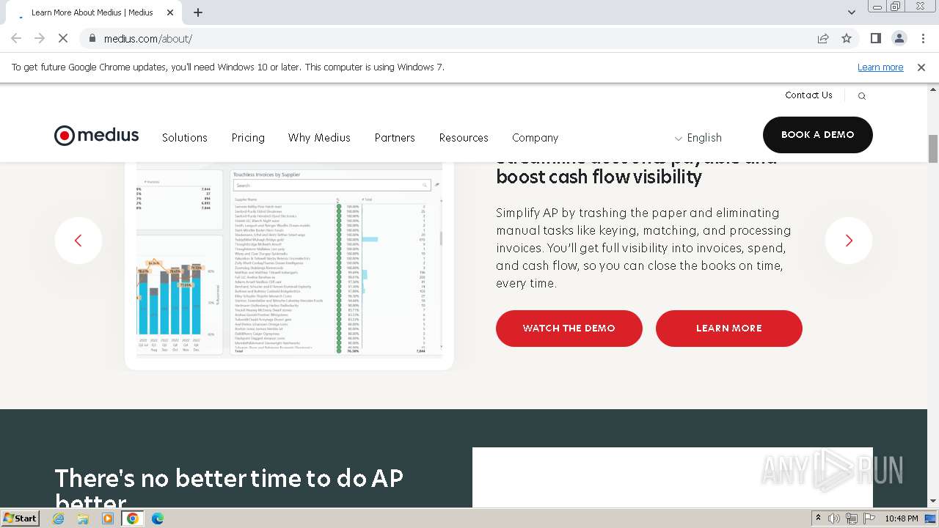Open a new tab with plus button
The image size is (939, 528).
coord(198,12)
